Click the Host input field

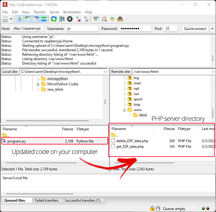click(x=28, y=28)
